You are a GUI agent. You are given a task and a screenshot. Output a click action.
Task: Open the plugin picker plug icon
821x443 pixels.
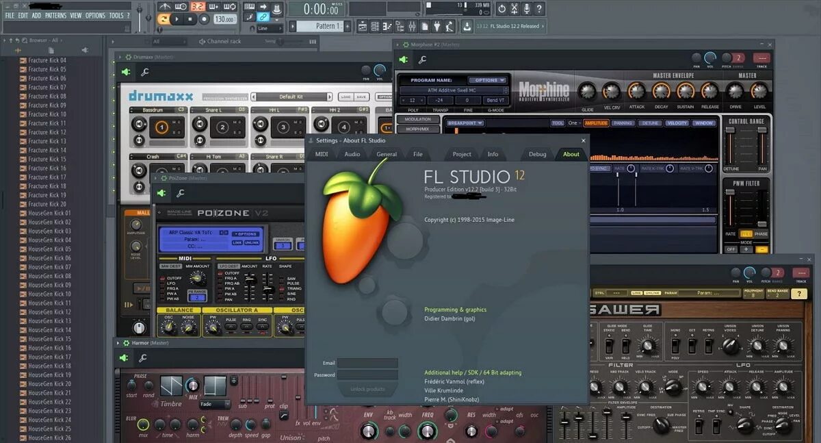(x=436, y=26)
